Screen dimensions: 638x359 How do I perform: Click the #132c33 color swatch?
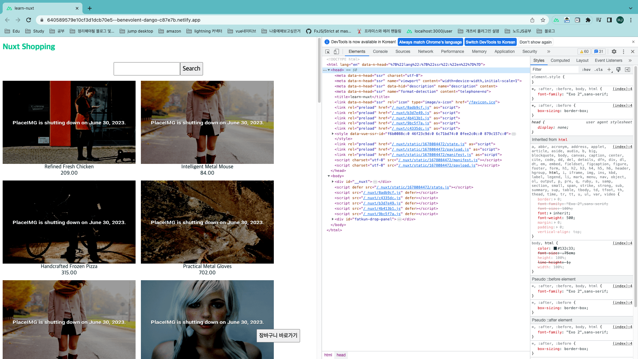555,248
